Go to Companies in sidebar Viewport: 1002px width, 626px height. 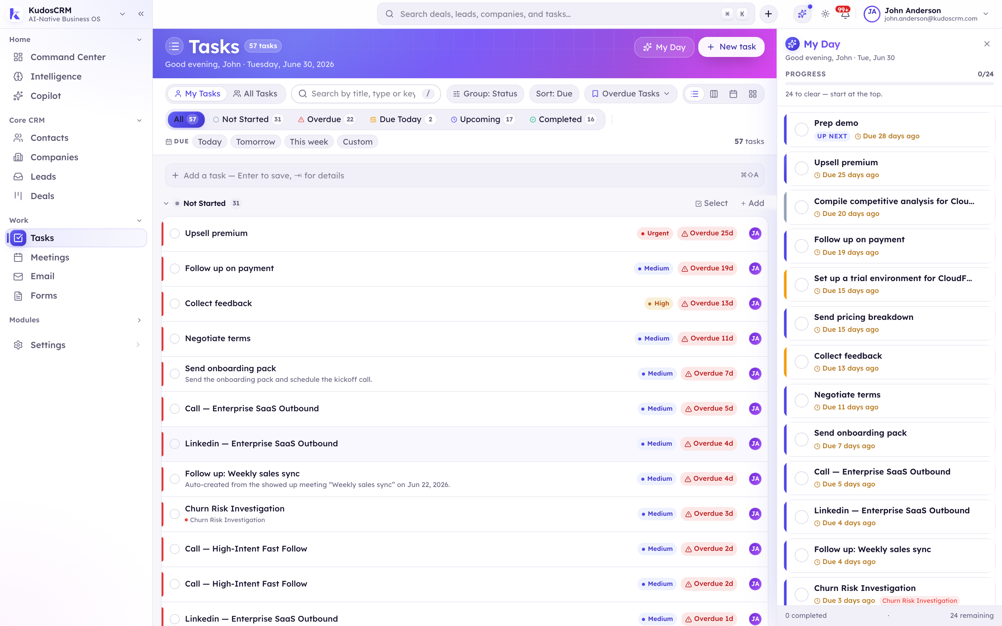coord(76,157)
